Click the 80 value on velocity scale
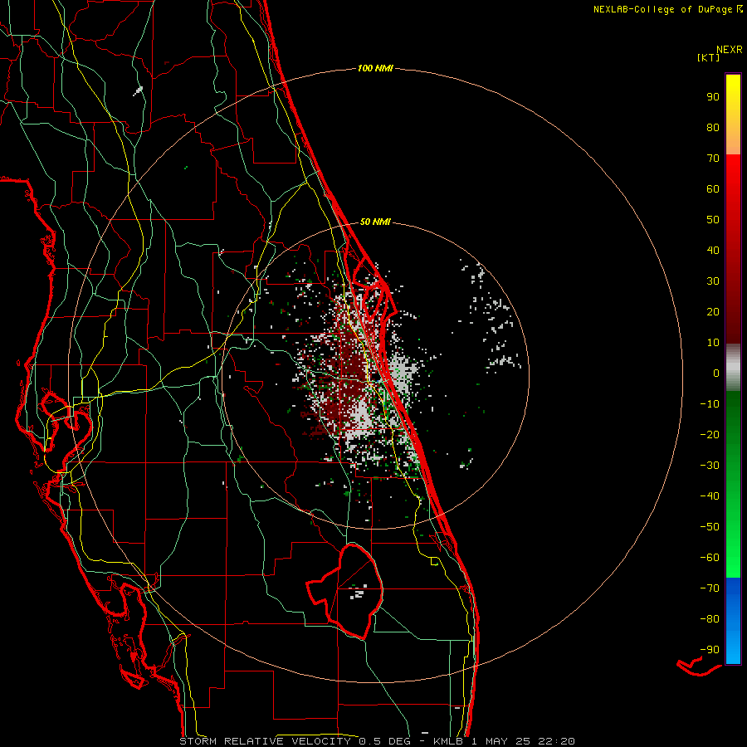 pyautogui.click(x=713, y=127)
